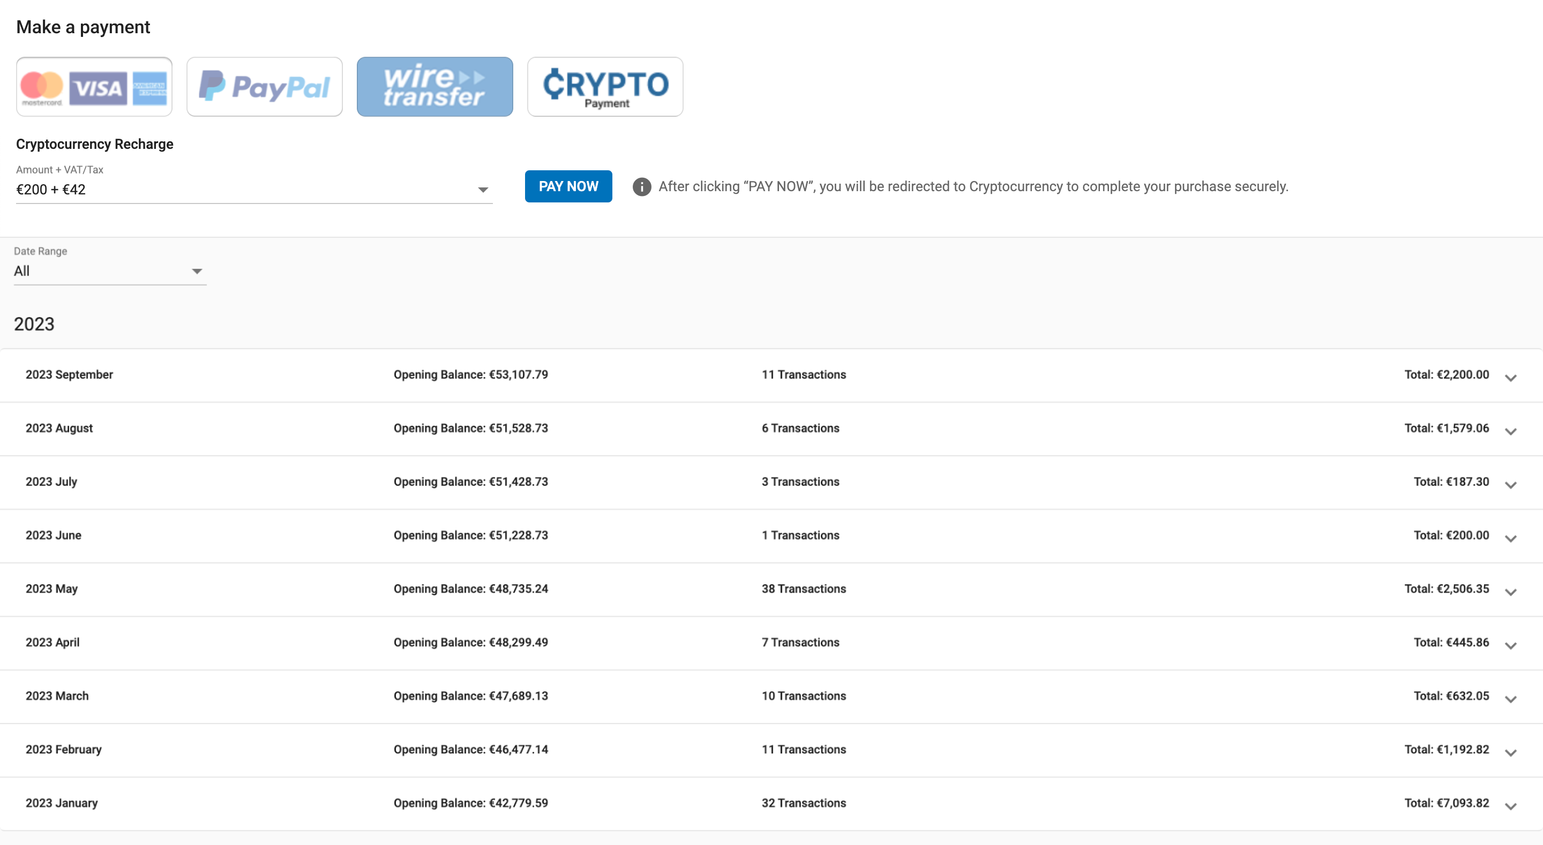
Task: Click 'Opening Balance: €46,477.14' text
Action: (x=471, y=749)
